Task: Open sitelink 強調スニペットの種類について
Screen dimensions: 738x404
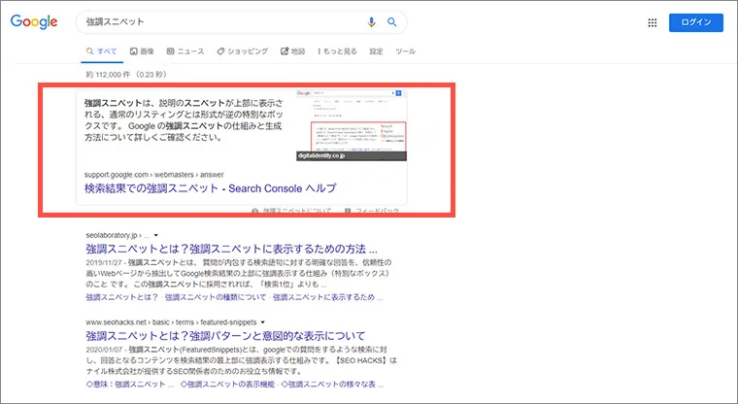Action: click(x=216, y=297)
